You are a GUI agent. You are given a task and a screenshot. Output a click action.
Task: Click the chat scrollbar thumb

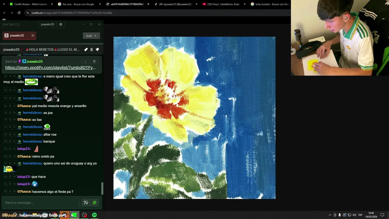102,188
